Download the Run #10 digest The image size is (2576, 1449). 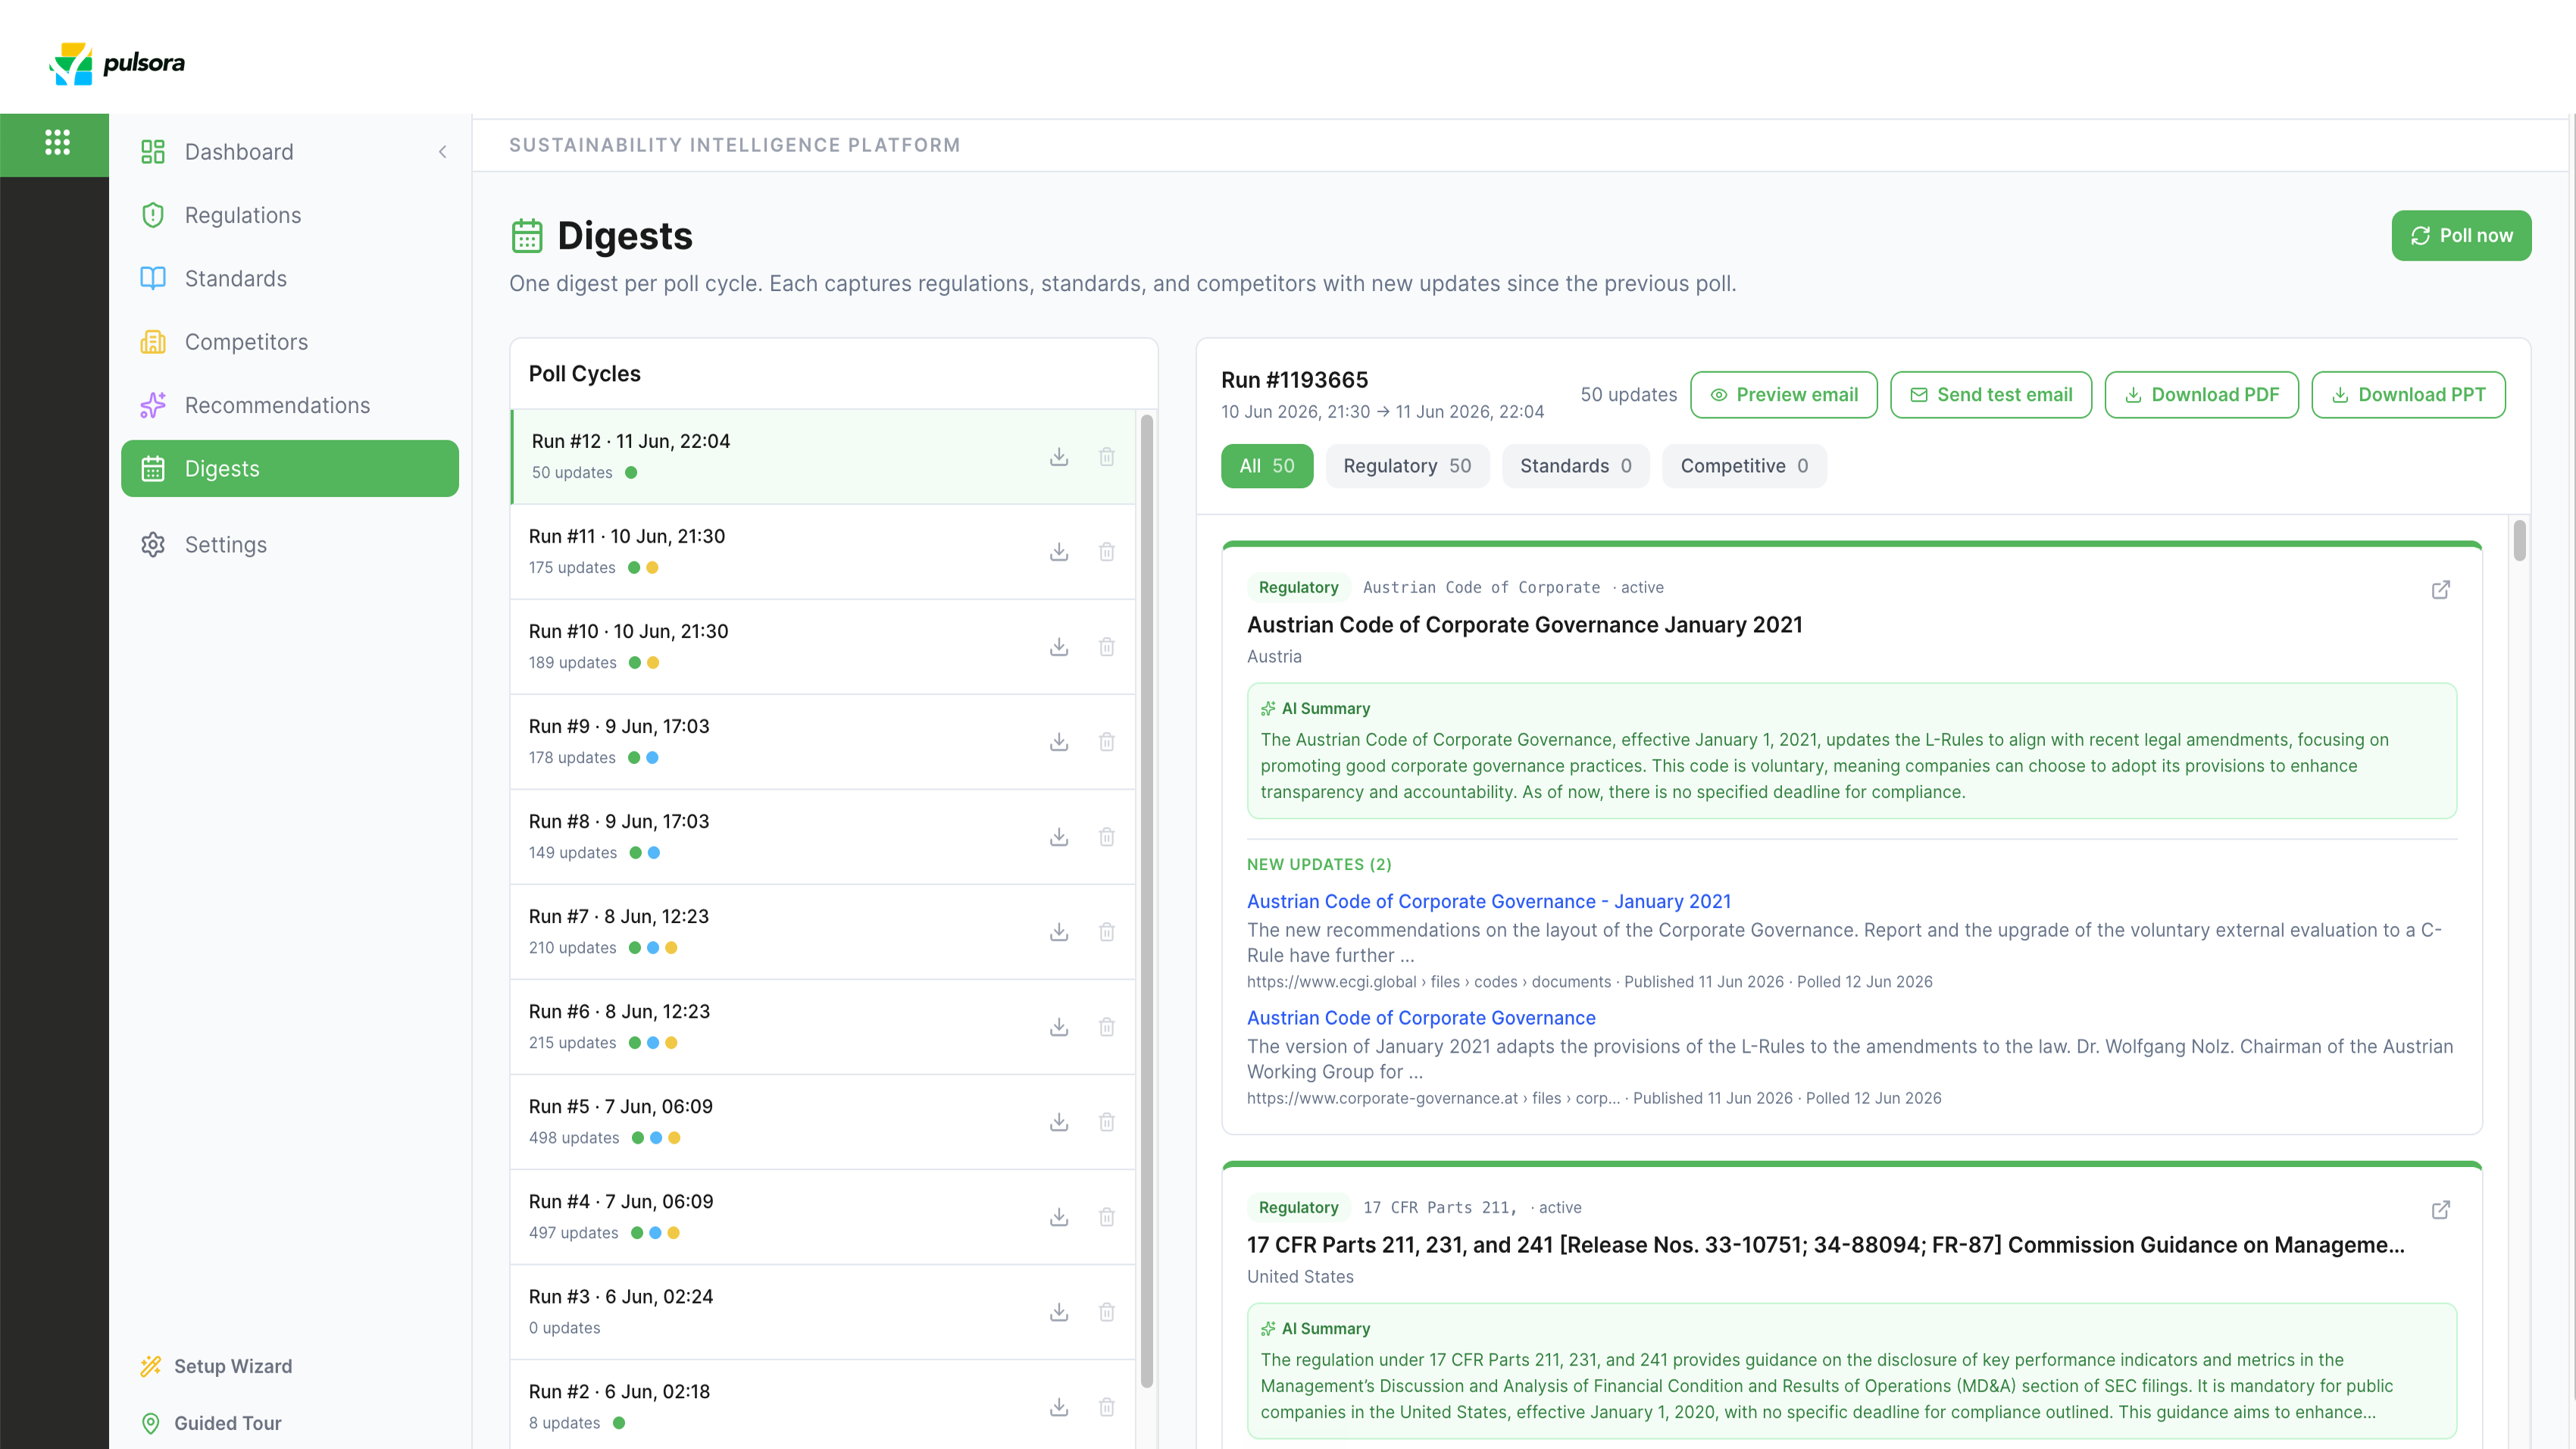pyautogui.click(x=1059, y=647)
